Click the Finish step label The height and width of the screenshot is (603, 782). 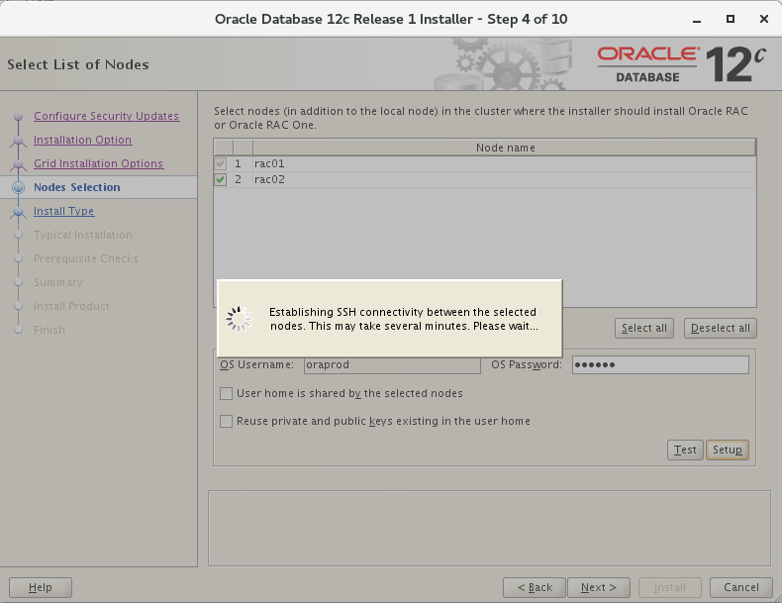coord(49,330)
